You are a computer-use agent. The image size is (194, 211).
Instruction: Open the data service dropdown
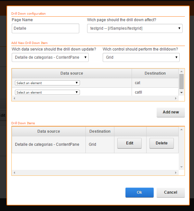50,57
